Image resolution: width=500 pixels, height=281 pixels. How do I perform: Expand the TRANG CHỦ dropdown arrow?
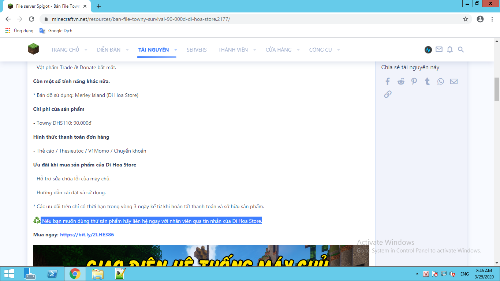tap(86, 50)
